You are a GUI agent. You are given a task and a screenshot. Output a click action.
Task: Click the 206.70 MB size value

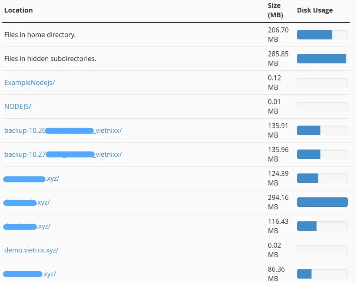click(x=278, y=34)
